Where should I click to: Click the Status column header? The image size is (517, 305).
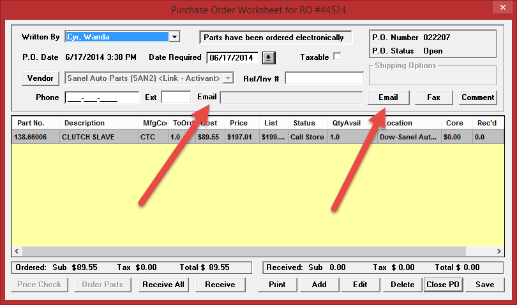(x=308, y=123)
